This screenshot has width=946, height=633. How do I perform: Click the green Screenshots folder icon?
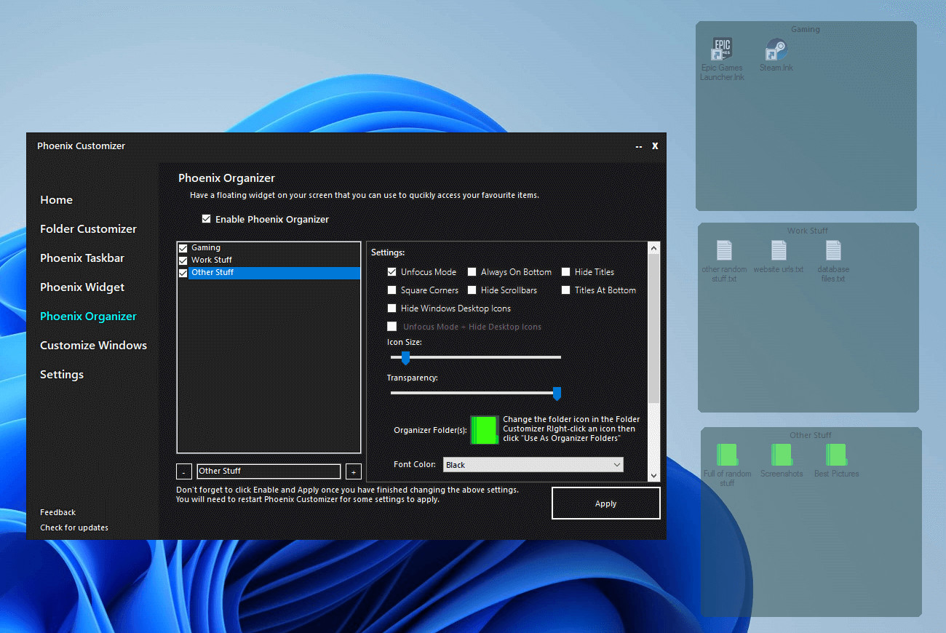[782, 455]
